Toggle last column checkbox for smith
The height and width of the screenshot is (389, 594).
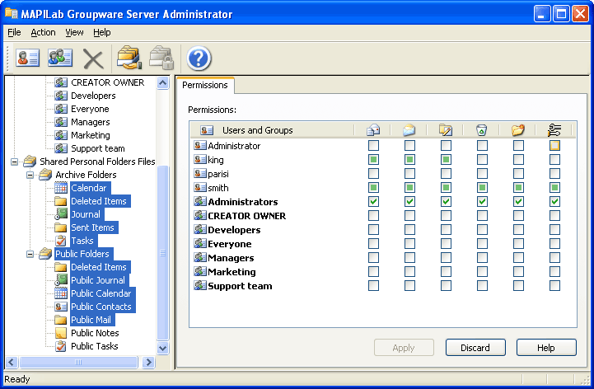554,188
